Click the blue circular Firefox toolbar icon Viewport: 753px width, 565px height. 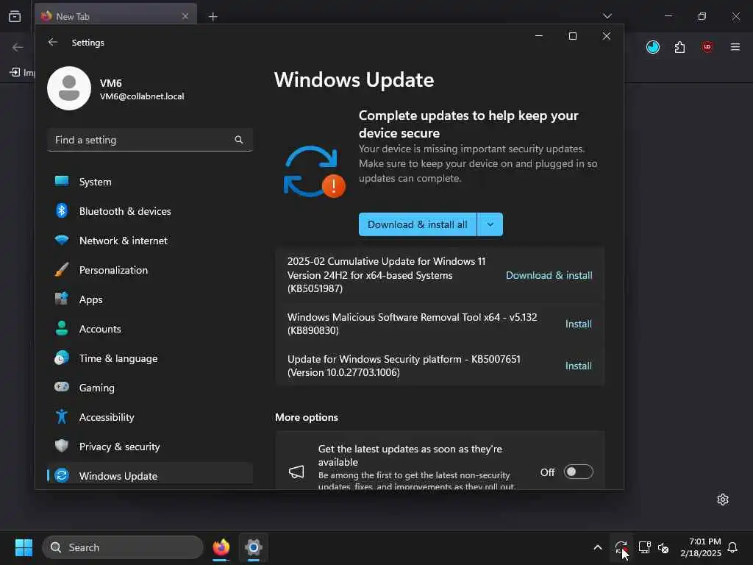pyautogui.click(x=653, y=47)
